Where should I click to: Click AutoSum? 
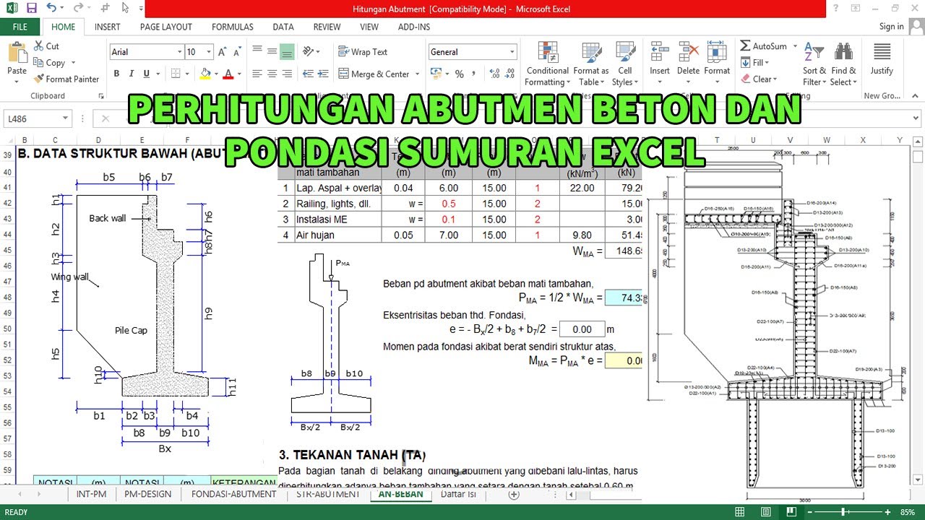(x=763, y=46)
